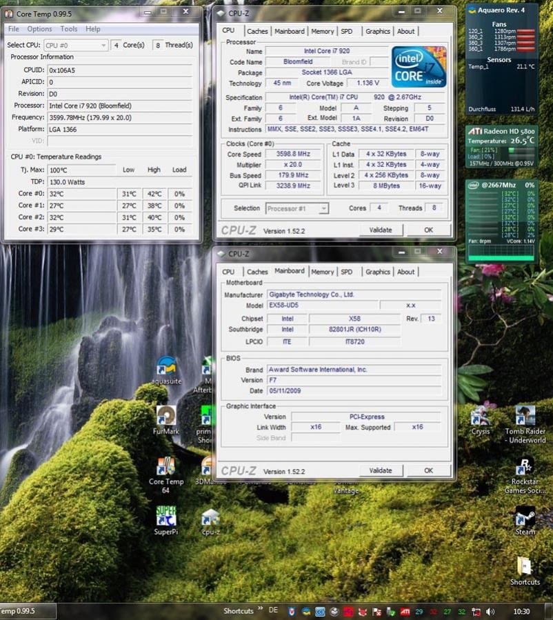Click the red ATI tray icon

405,611
